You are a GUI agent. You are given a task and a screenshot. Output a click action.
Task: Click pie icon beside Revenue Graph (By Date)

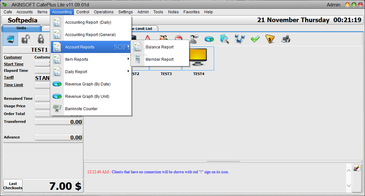[57, 84]
